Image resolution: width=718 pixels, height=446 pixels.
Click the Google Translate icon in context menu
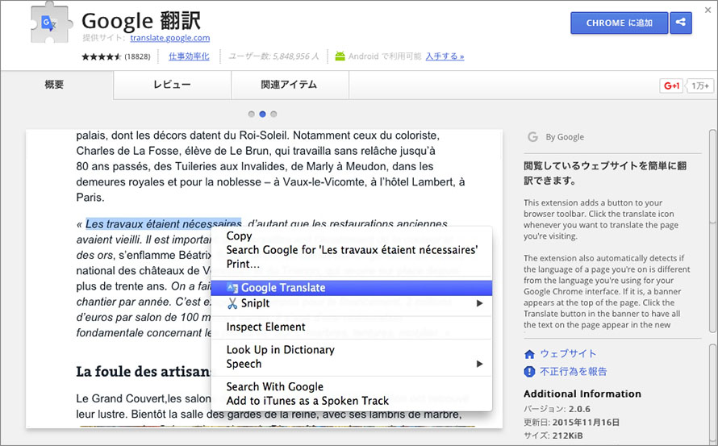[x=232, y=288]
